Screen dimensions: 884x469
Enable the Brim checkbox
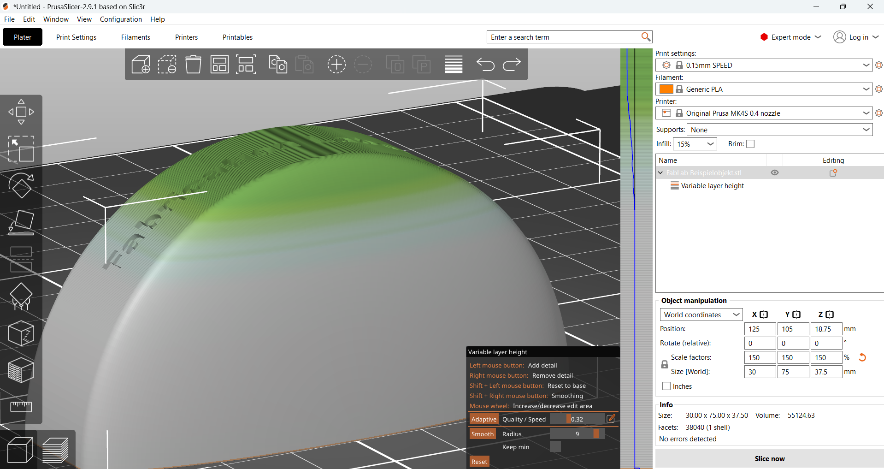pos(750,144)
